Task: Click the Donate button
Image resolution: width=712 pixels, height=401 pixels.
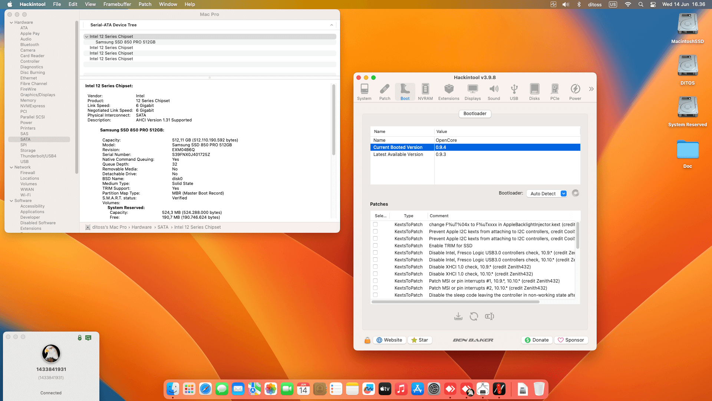Action: tap(537, 340)
